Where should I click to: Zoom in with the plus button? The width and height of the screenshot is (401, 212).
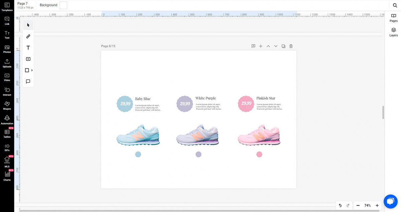pos(377,205)
